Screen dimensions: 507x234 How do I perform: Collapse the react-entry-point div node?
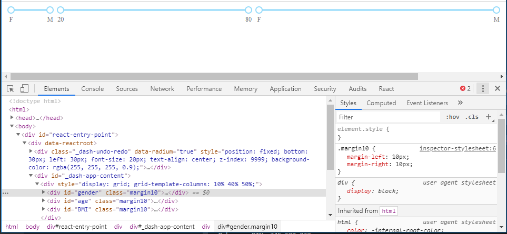click(x=18, y=134)
